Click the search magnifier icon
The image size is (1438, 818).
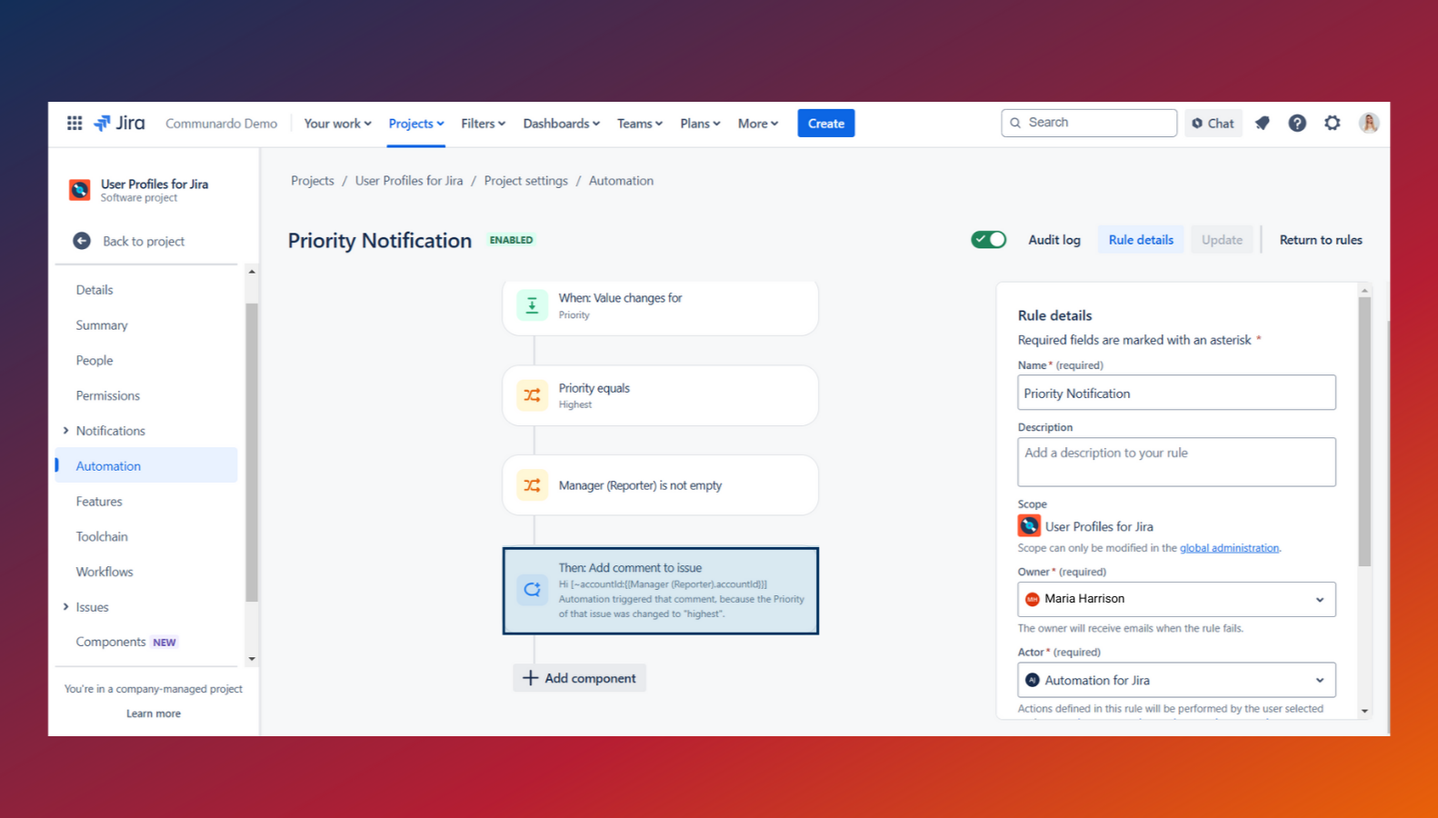(1015, 123)
